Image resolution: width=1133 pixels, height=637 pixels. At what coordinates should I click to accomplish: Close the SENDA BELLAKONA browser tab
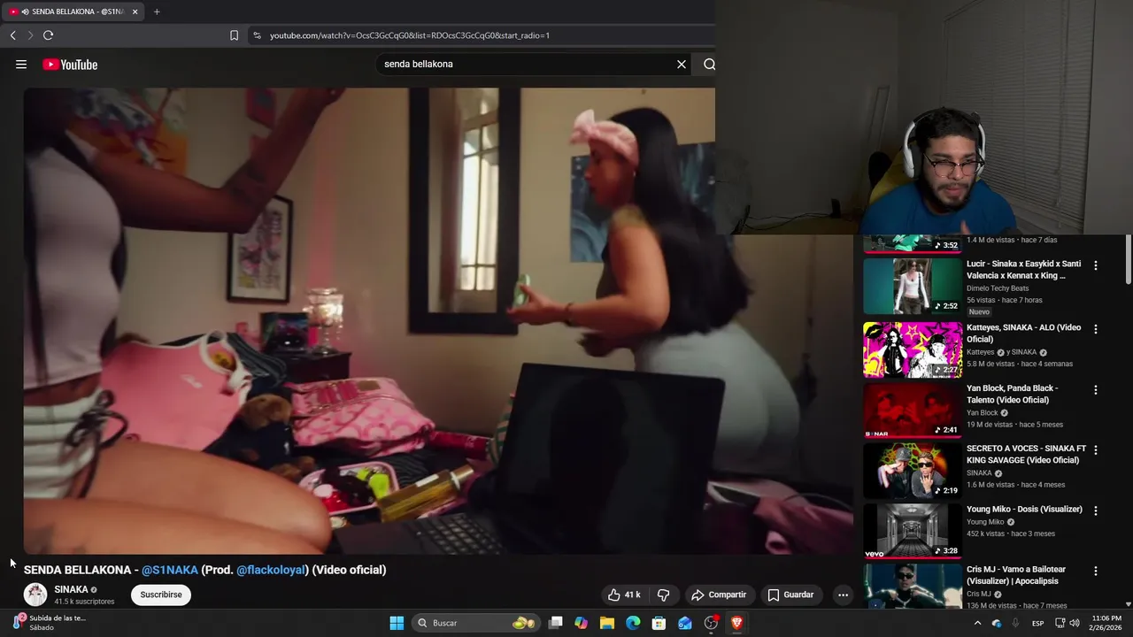tap(135, 12)
